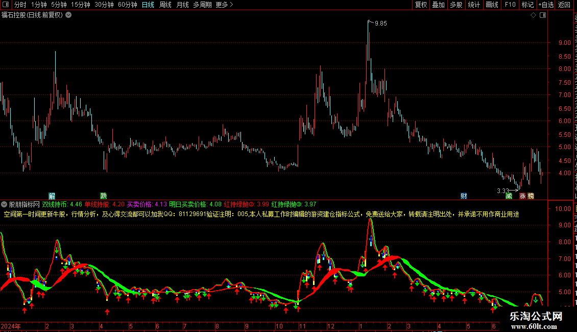
Task: Switch to 月线 monthly chart
Action: click(x=182, y=5)
